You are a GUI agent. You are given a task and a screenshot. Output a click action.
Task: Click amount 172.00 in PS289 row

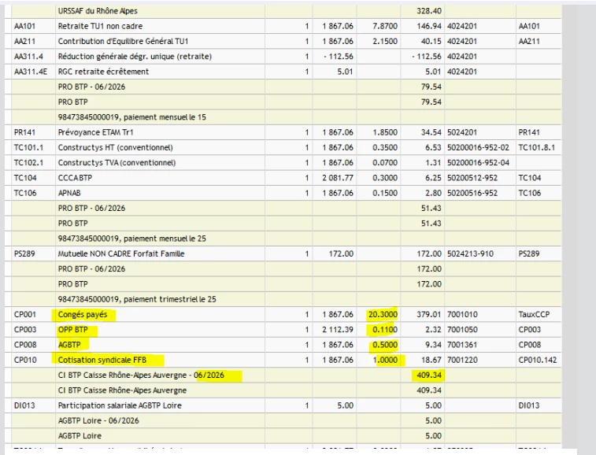tap(429, 253)
